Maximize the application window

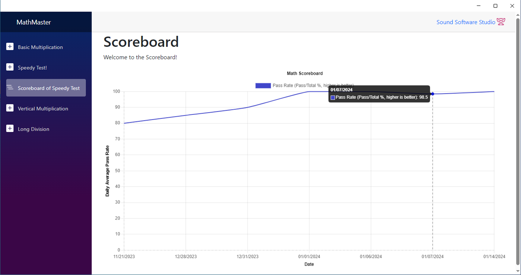coord(495,6)
